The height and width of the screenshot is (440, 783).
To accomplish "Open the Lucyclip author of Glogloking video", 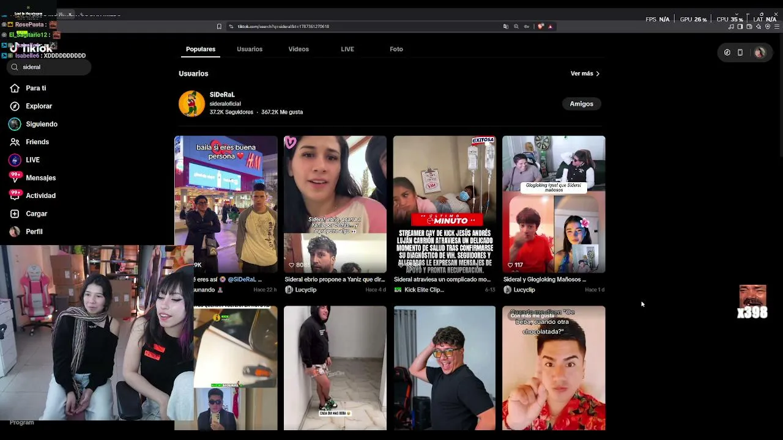I will 524,290.
